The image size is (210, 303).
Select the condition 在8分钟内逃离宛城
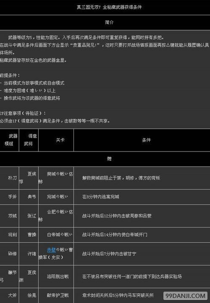[x=101, y=197]
